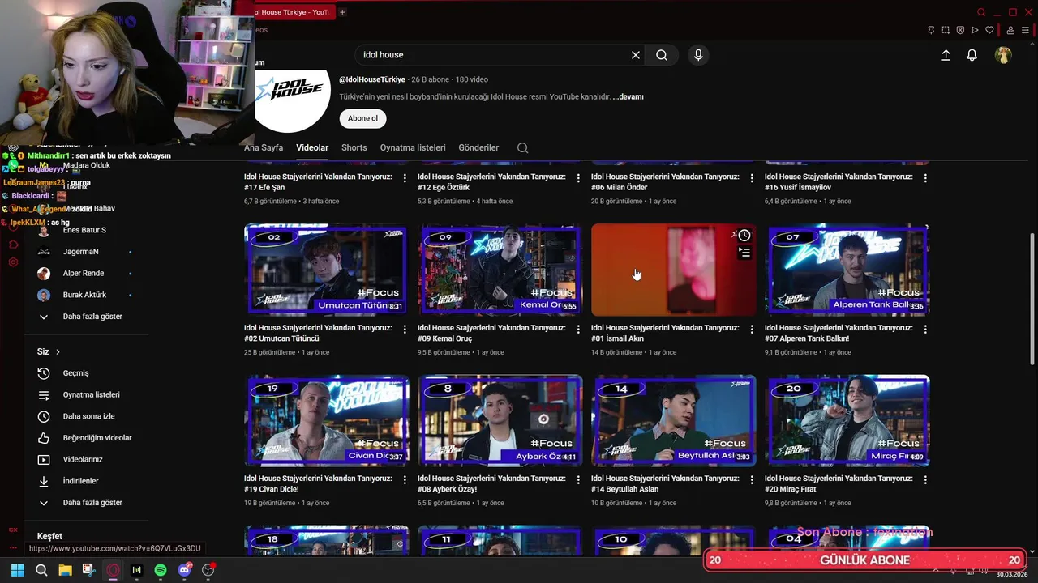Open Alper Rende subscription channel
The image size is (1038, 583).
pos(84,274)
